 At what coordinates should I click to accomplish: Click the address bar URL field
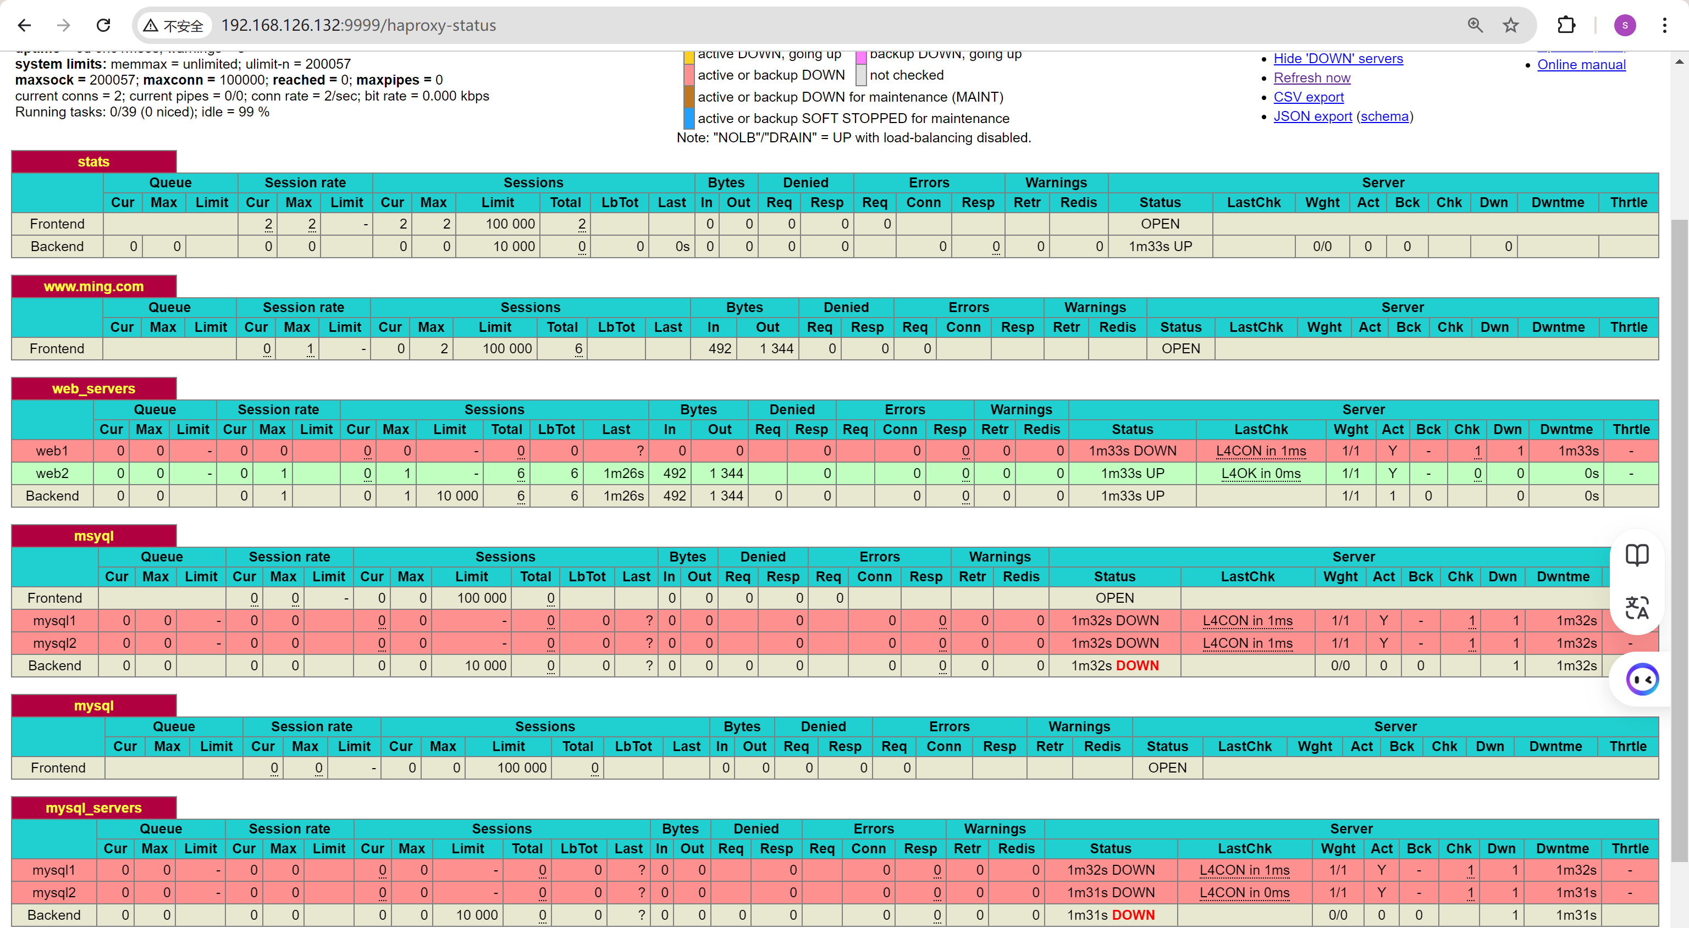tap(787, 26)
